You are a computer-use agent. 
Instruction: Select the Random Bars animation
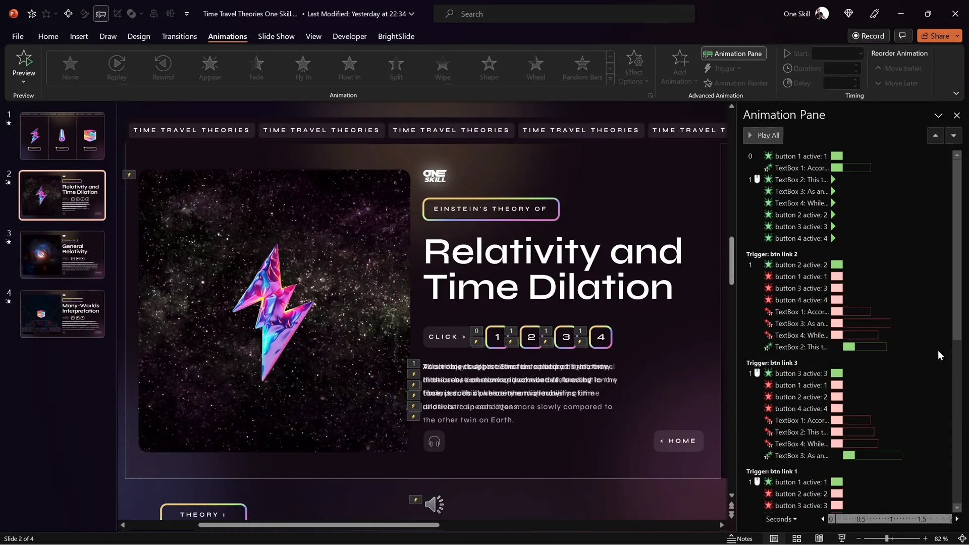click(581, 67)
